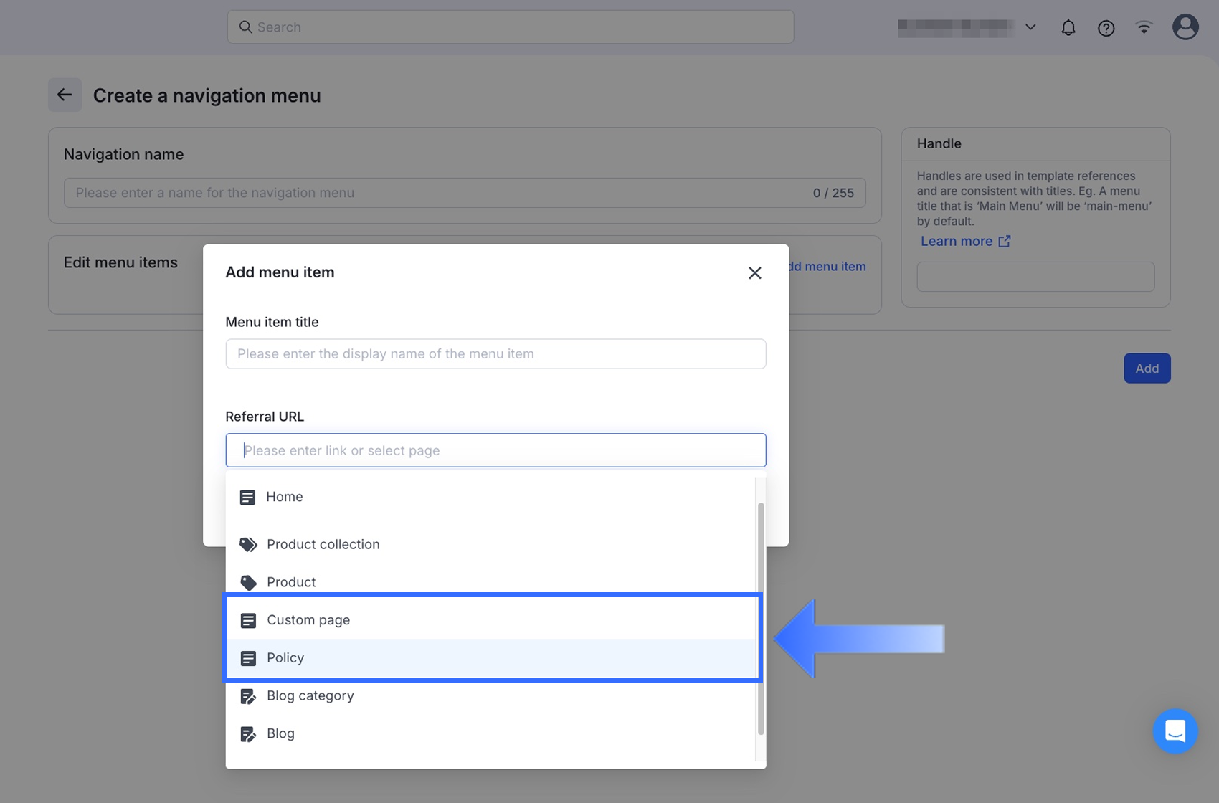The width and height of the screenshot is (1219, 803).
Task: Select the Blog list entry
Action: coord(280,733)
